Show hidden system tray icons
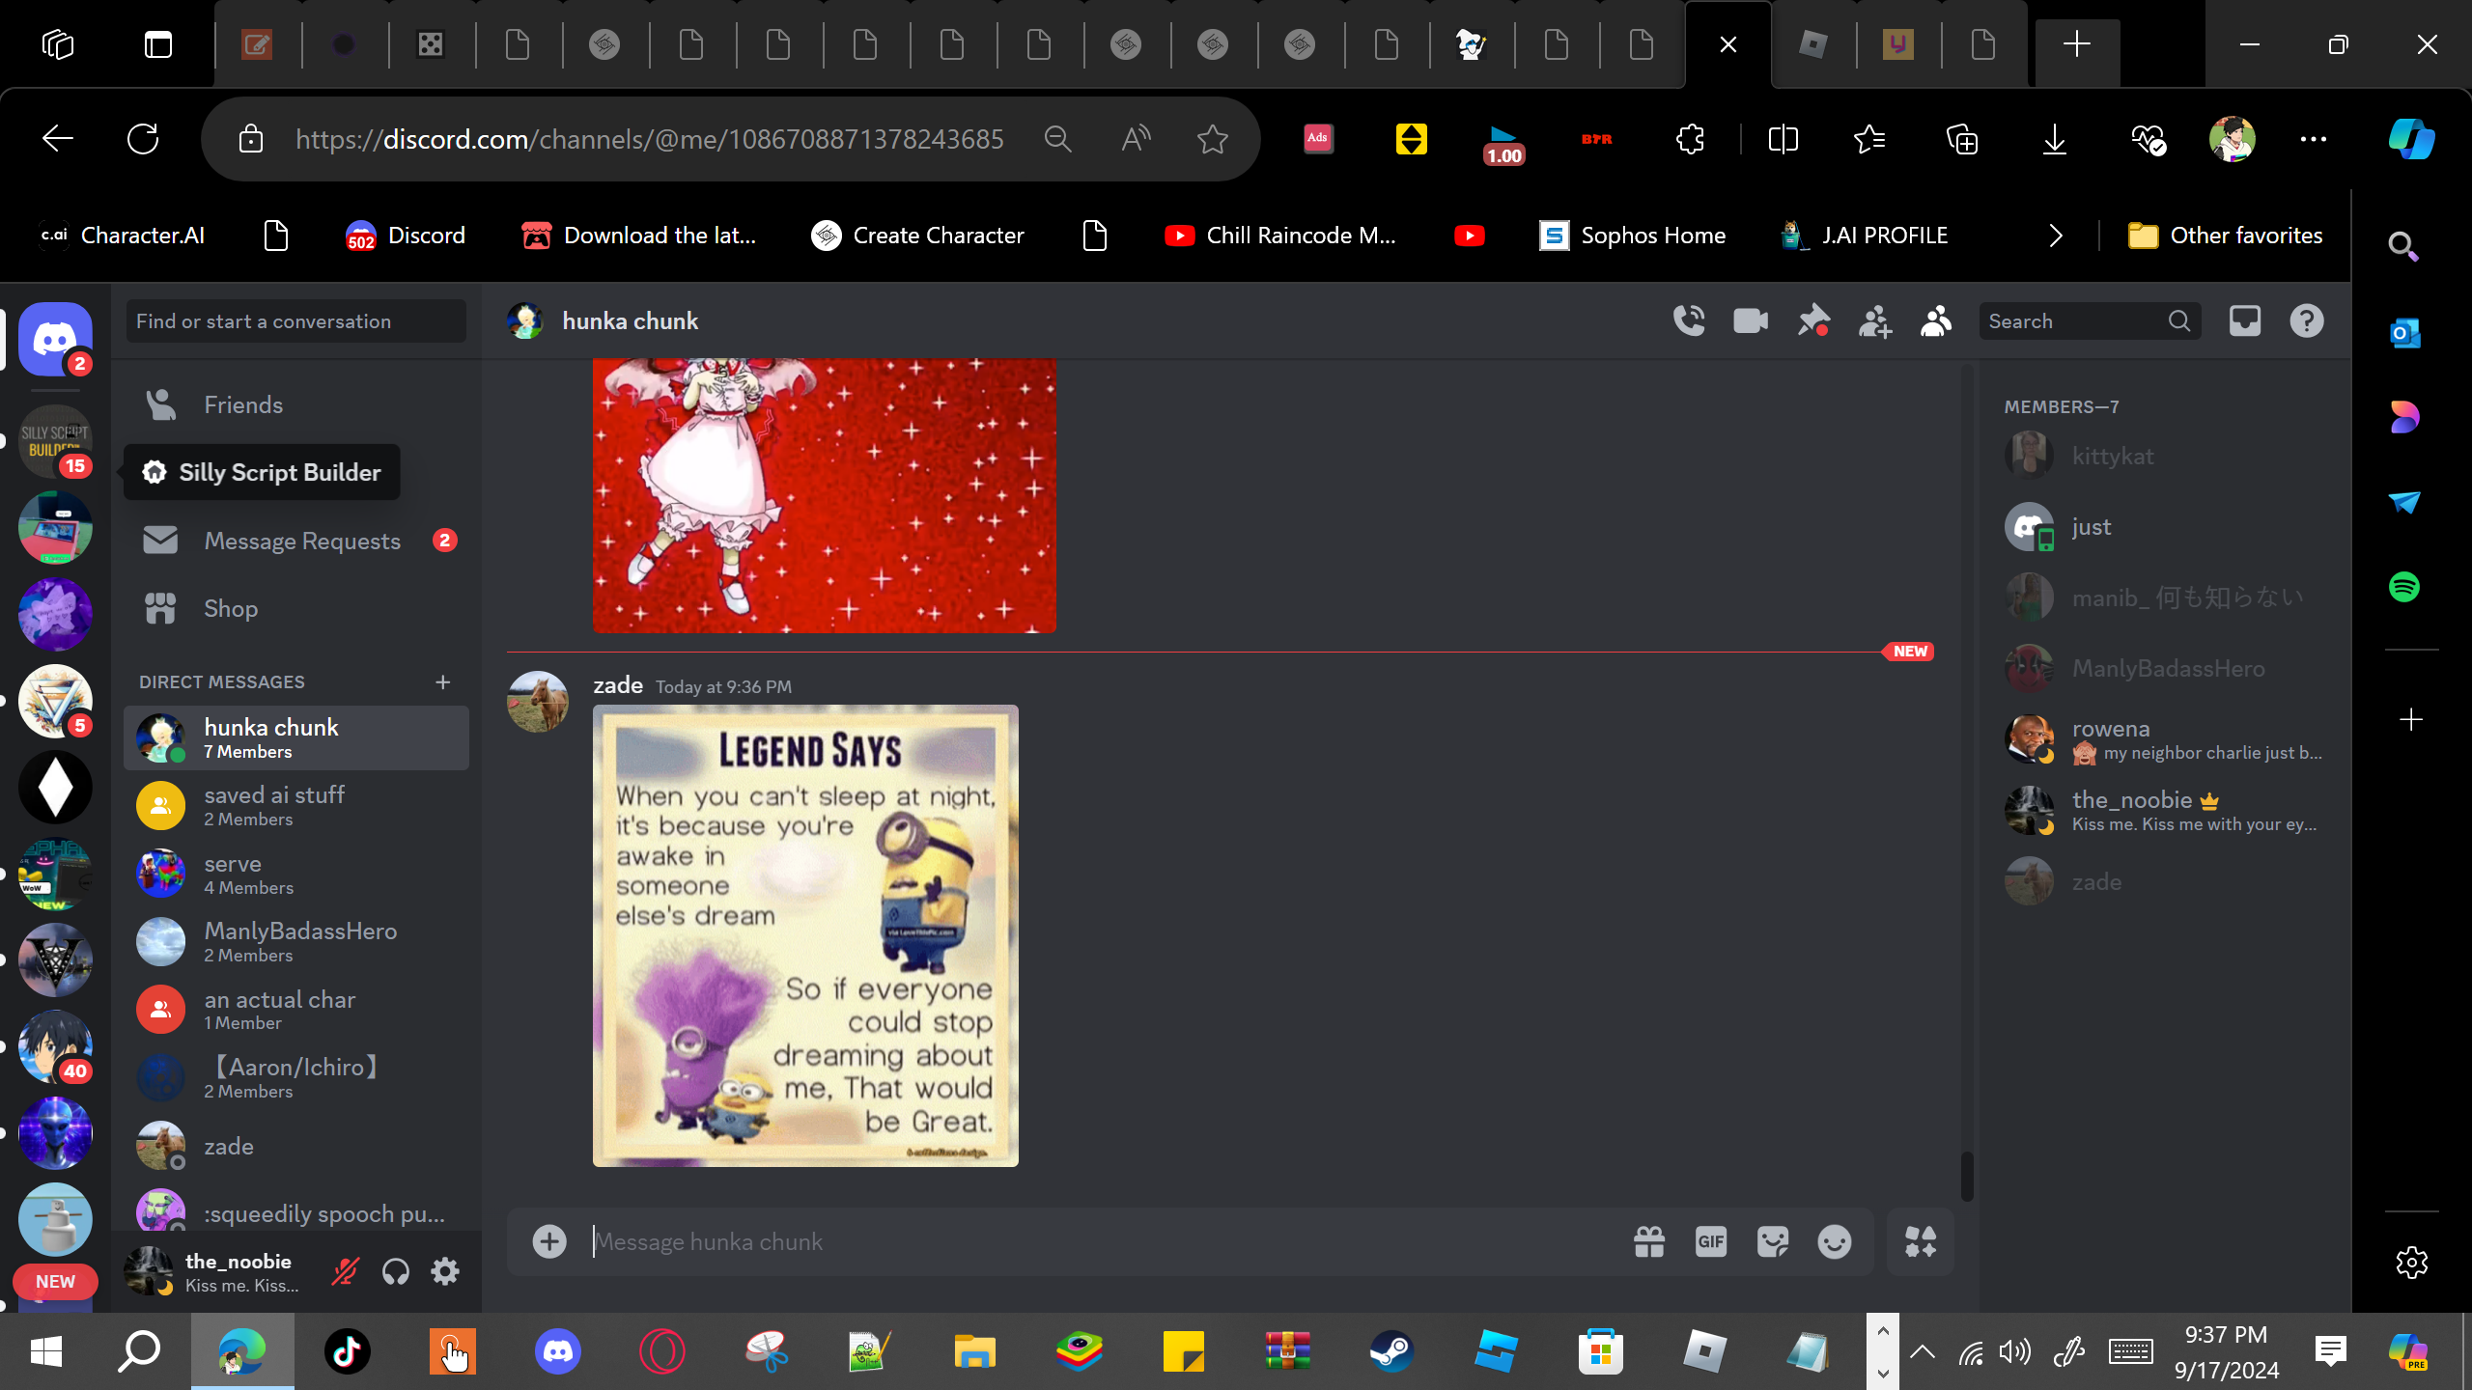 click(1923, 1351)
